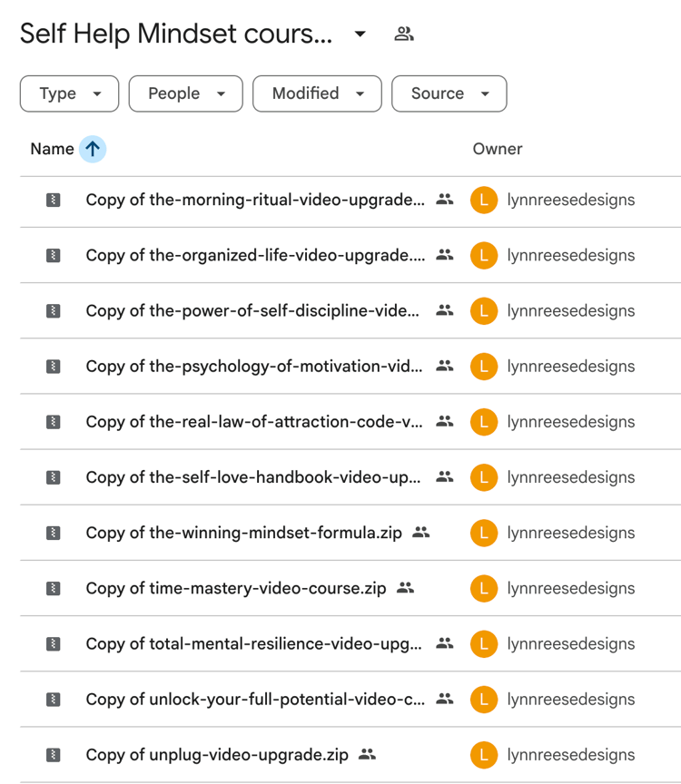Open the folder title dropdown arrow
This screenshot has height=784, width=681.
click(360, 34)
